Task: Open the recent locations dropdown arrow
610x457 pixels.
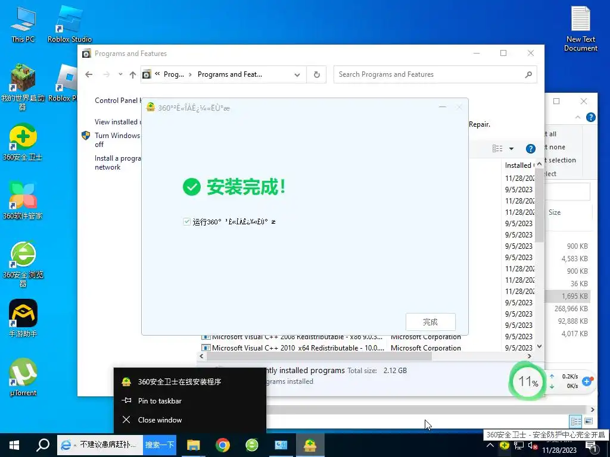Action: pyautogui.click(x=120, y=74)
